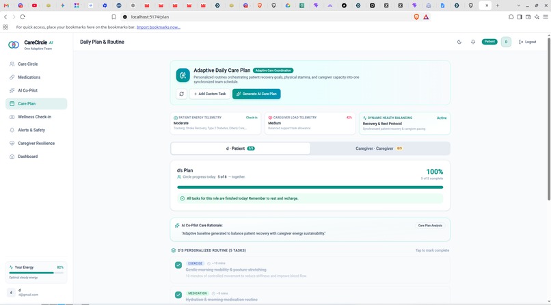Open the browser main menu
The width and height of the screenshot is (551, 305).
point(546,17)
